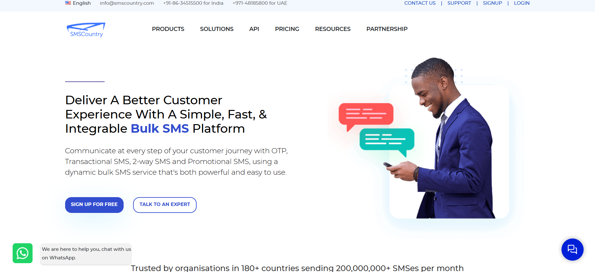This screenshot has height=272, width=595.
Task: Expand the PRODUCTS menu
Action: 168,29
